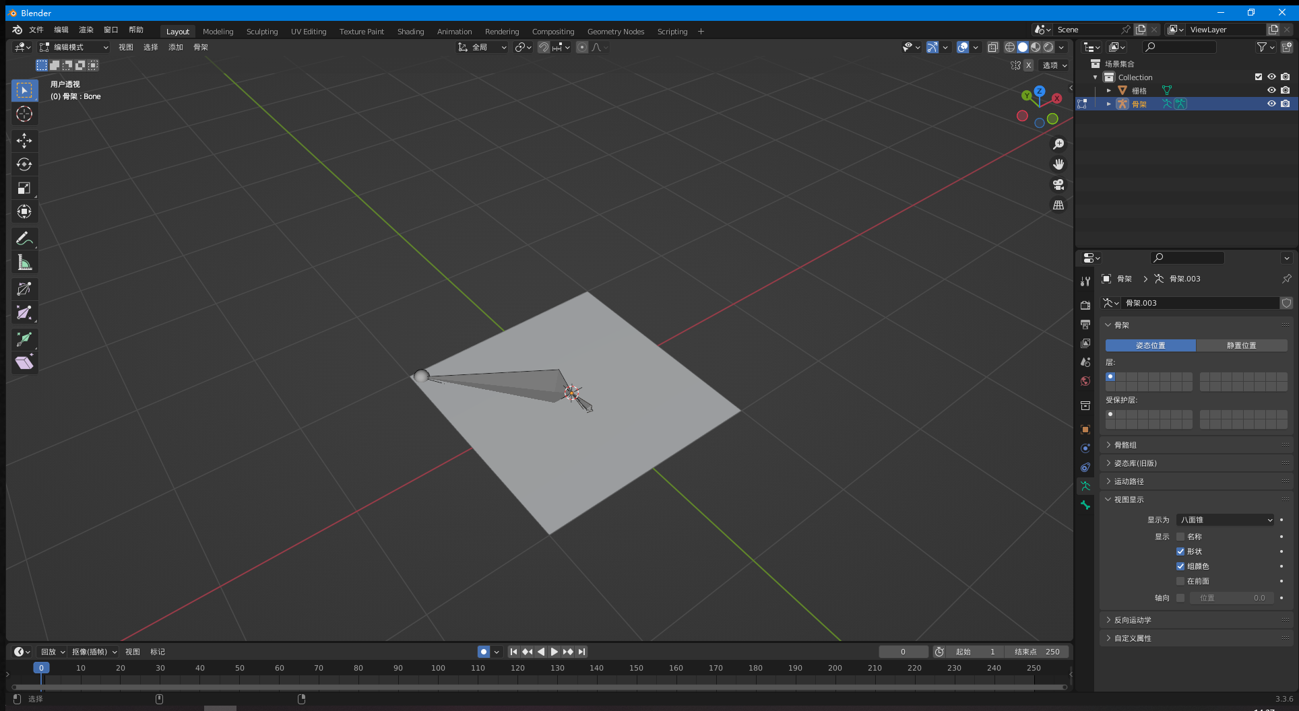Click the 结束点 250 frame field

[x=1037, y=652]
